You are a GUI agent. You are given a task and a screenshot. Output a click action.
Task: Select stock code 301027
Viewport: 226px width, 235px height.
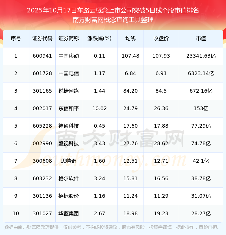(42, 214)
